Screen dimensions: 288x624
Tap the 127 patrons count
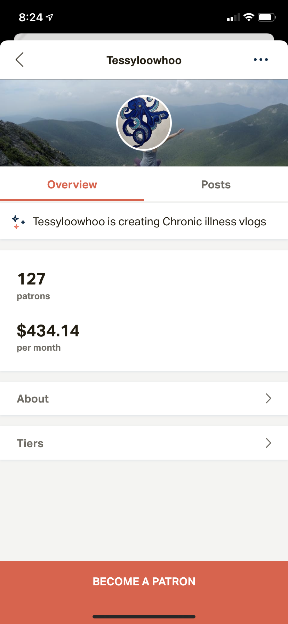pyautogui.click(x=33, y=286)
